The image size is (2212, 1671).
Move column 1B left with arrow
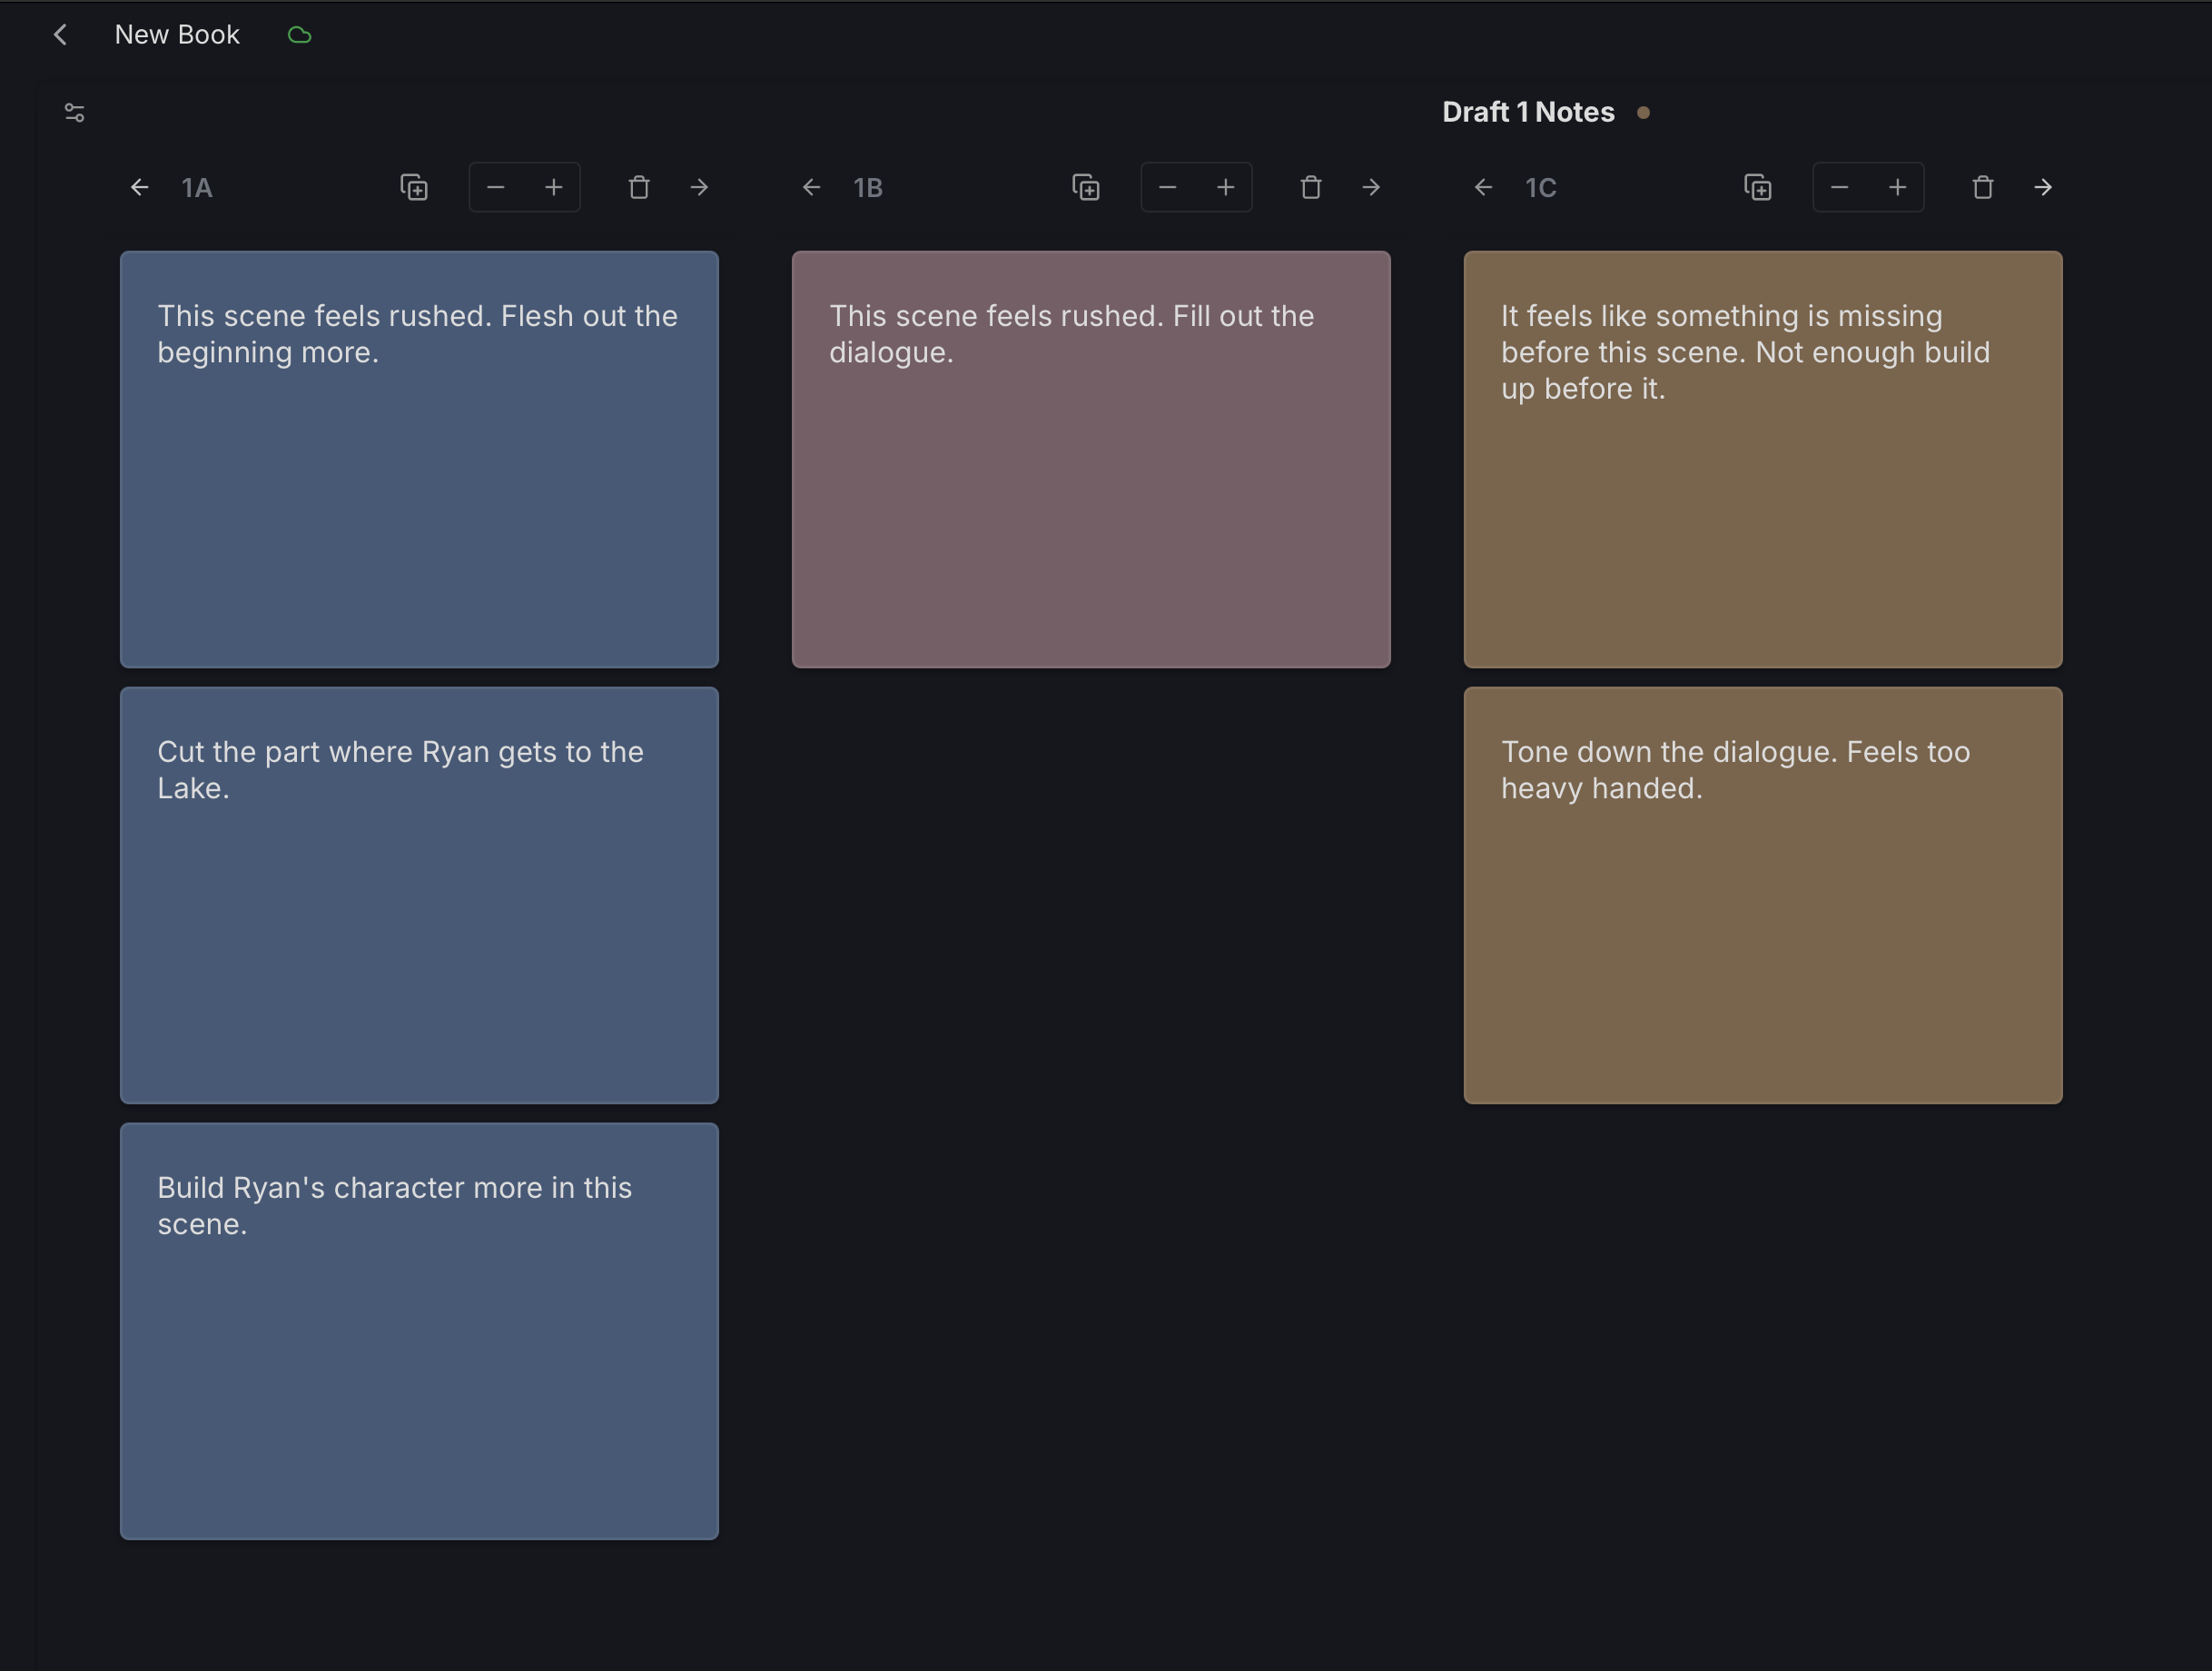click(812, 188)
